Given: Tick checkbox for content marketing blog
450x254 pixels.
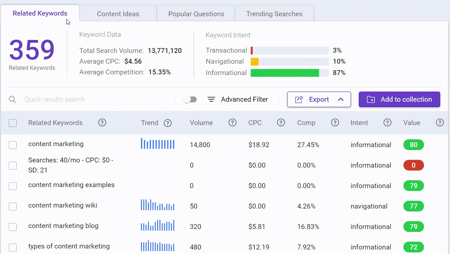Looking at the screenshot, I should pos(13,227).
